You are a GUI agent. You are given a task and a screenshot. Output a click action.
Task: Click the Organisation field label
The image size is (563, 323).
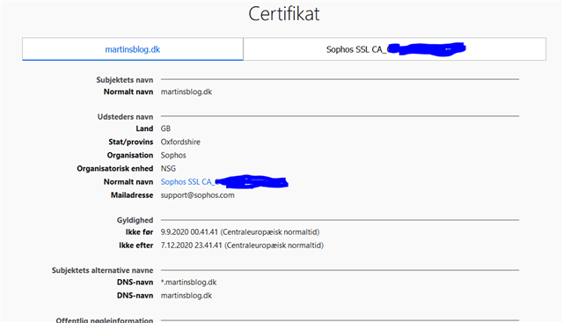(x=130, y=155)
